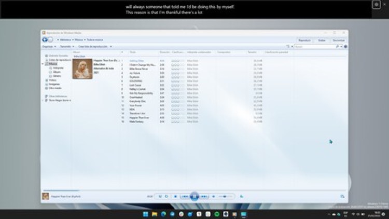Open live captions settings gear icon

[377, 5]
